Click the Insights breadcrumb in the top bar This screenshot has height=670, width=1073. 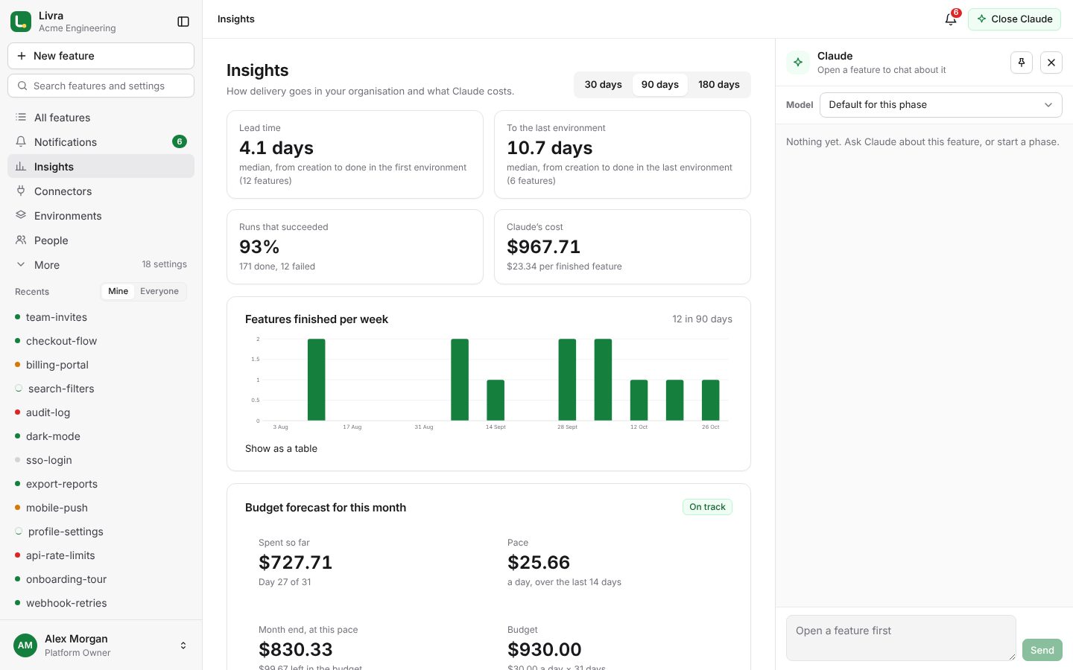[236, 19]
